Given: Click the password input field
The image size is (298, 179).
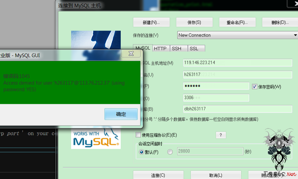Looking at the screenshot, I should click(216, 86).
